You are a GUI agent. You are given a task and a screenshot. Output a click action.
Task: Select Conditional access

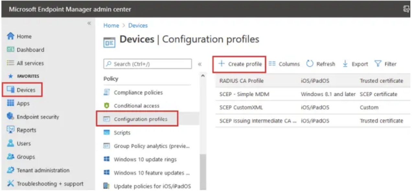tap(137, 106)
